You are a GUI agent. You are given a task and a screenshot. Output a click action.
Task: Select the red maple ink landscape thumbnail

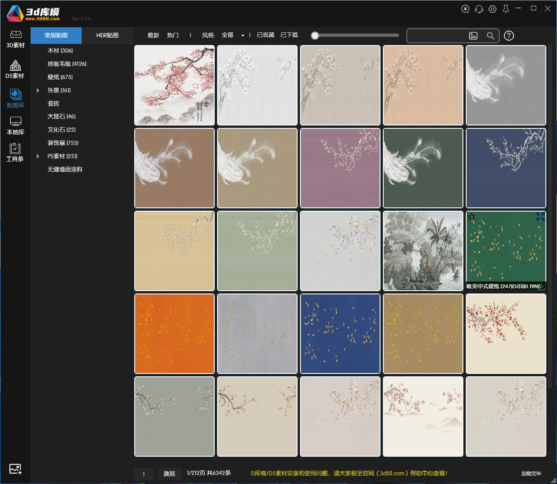point(174,85)
